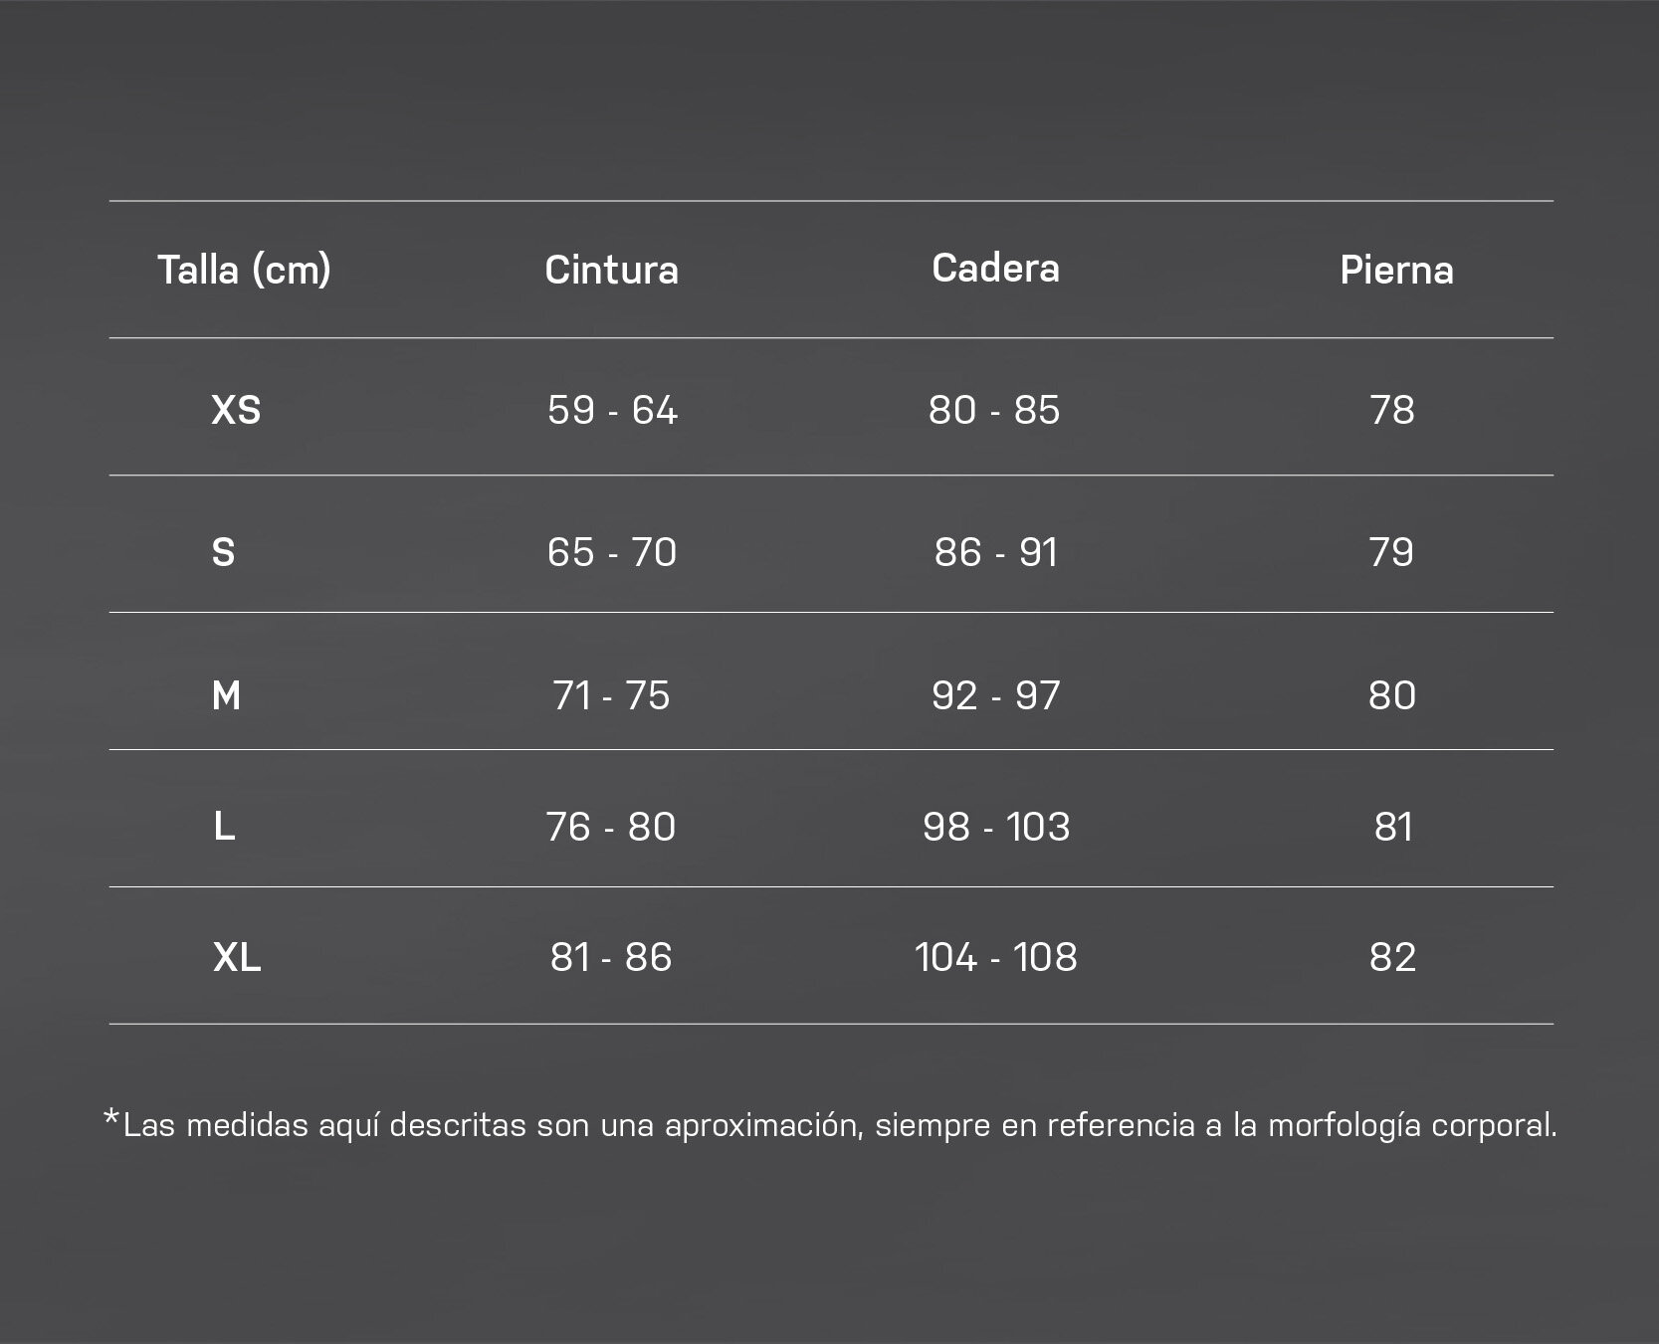Select hip range 98 - 103
Viewport: 1659px width, 1344px height.
[996, 826]
